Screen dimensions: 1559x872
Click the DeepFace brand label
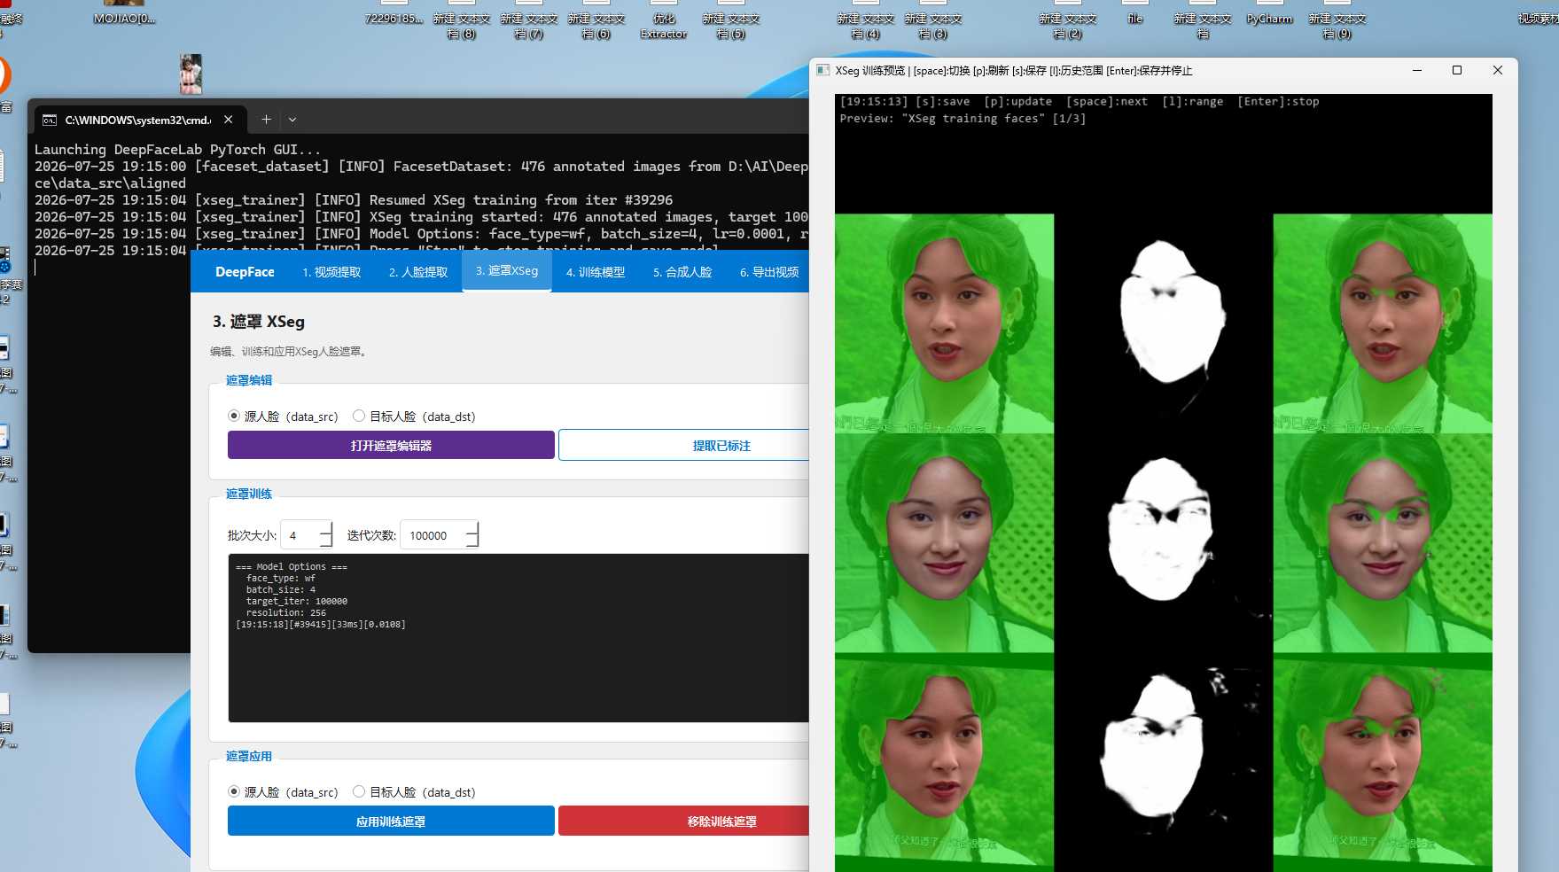point(245,272)
